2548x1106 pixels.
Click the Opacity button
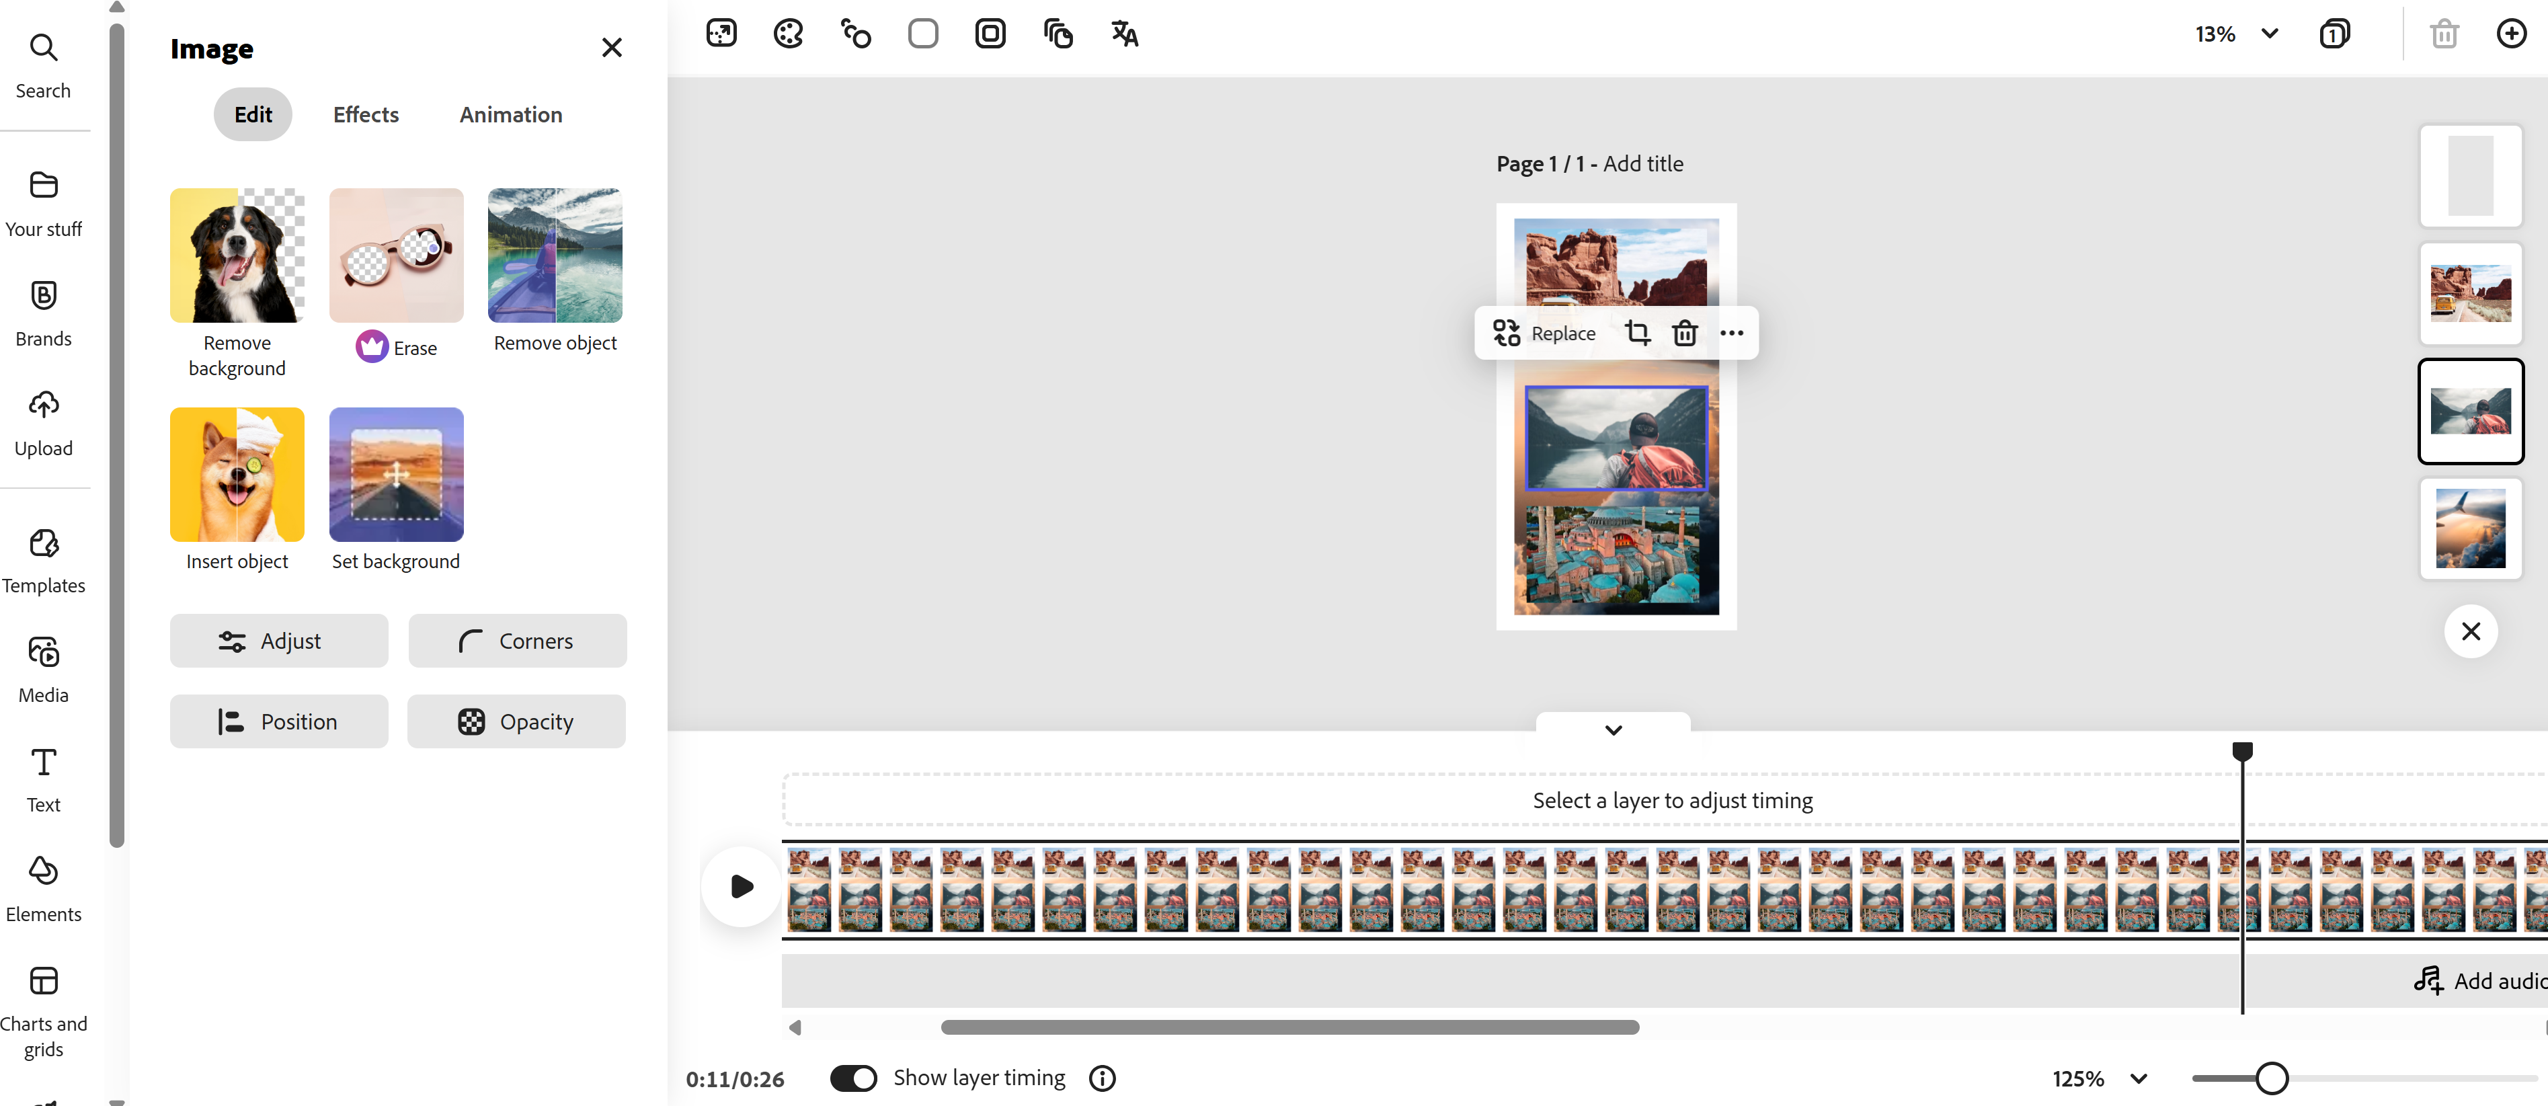click(x=516, y=721)
